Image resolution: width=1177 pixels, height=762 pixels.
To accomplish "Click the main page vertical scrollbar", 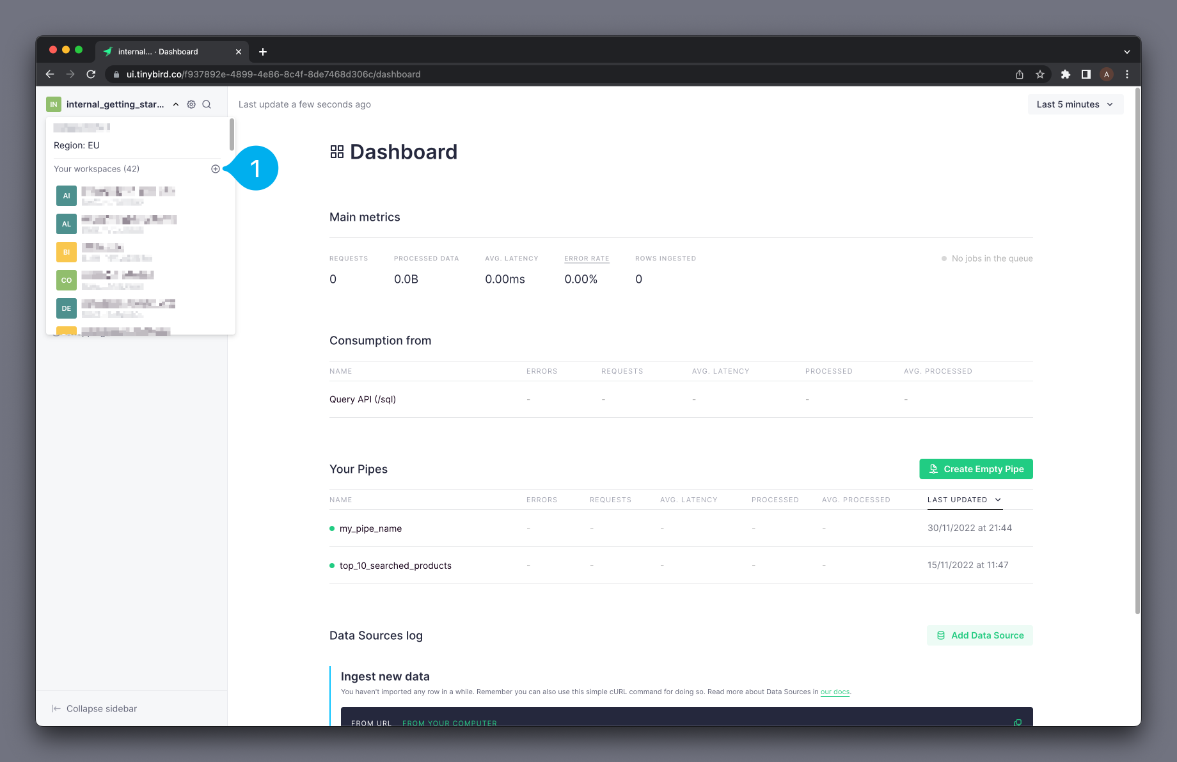I will (x=1137, y=351).
